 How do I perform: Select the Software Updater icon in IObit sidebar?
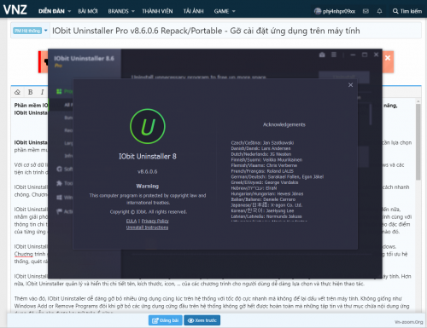tap(59, 169)
